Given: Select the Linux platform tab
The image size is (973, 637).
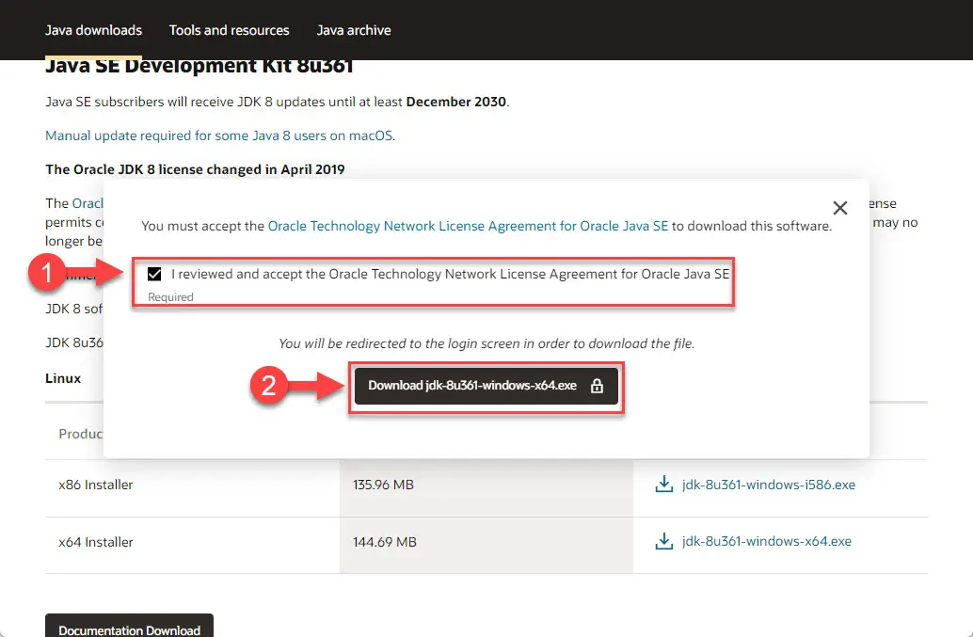Looking at the screenshot, I should coord(63,378).
